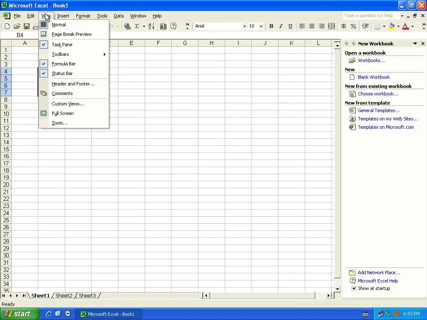Open the font name Arial dropdown
This screenshot has height=320, width=427.
(244, 26)
